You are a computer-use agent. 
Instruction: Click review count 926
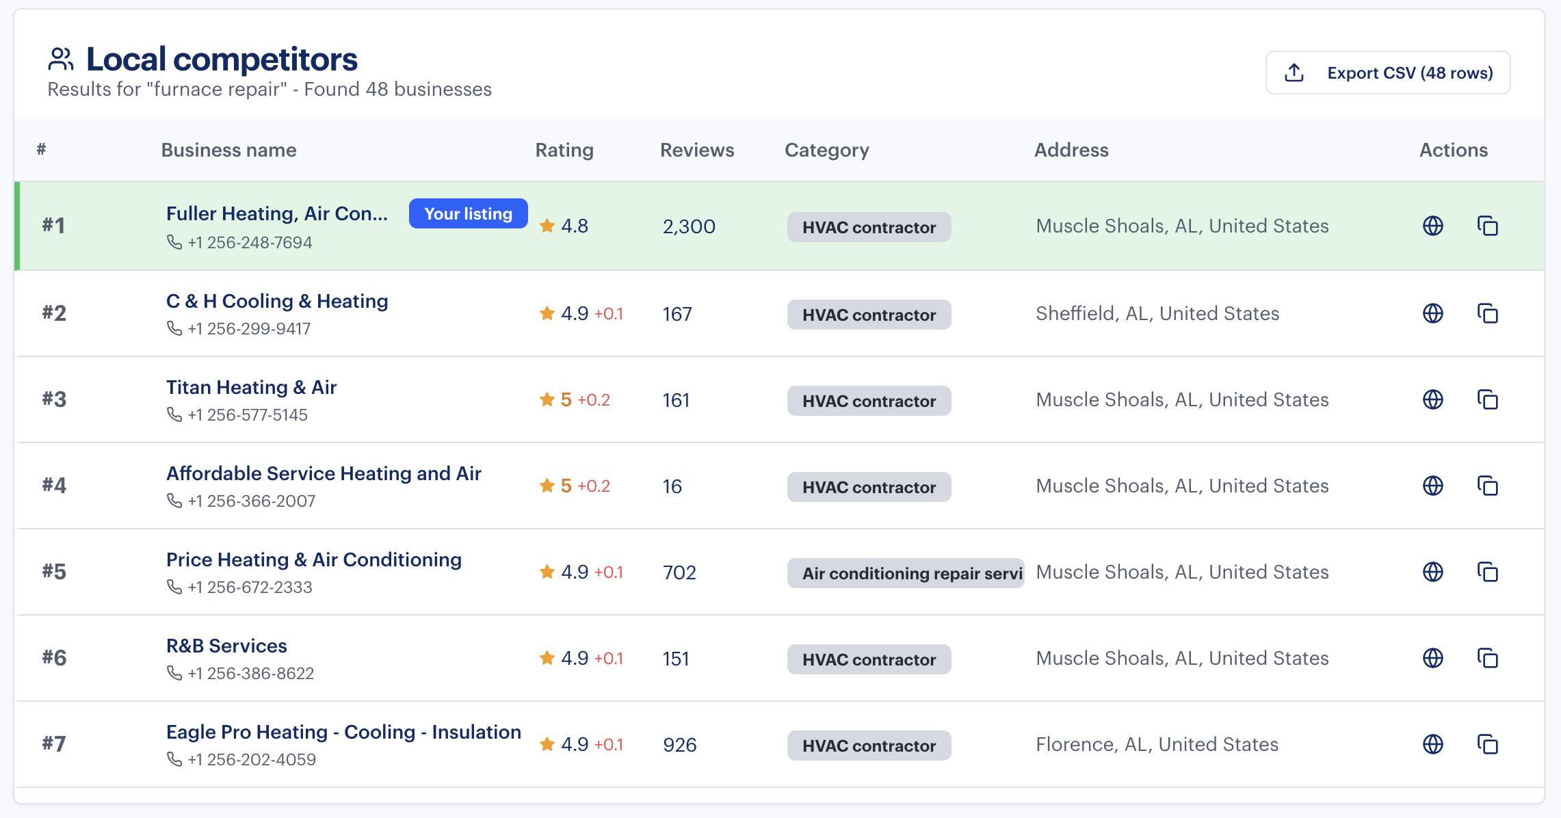coord(680,745)
